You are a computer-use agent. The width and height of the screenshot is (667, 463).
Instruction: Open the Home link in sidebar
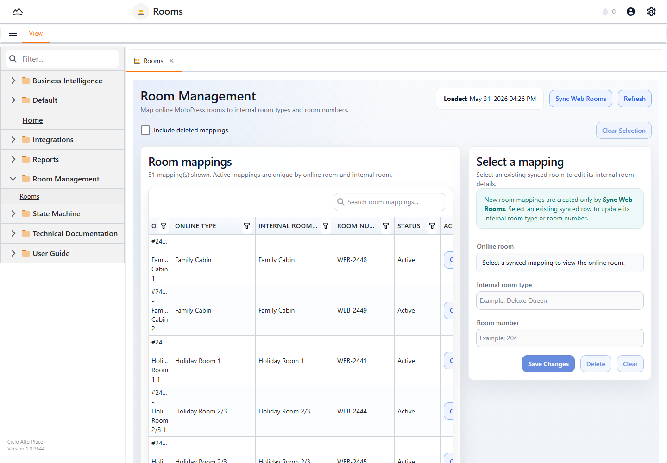click(33, 120)
